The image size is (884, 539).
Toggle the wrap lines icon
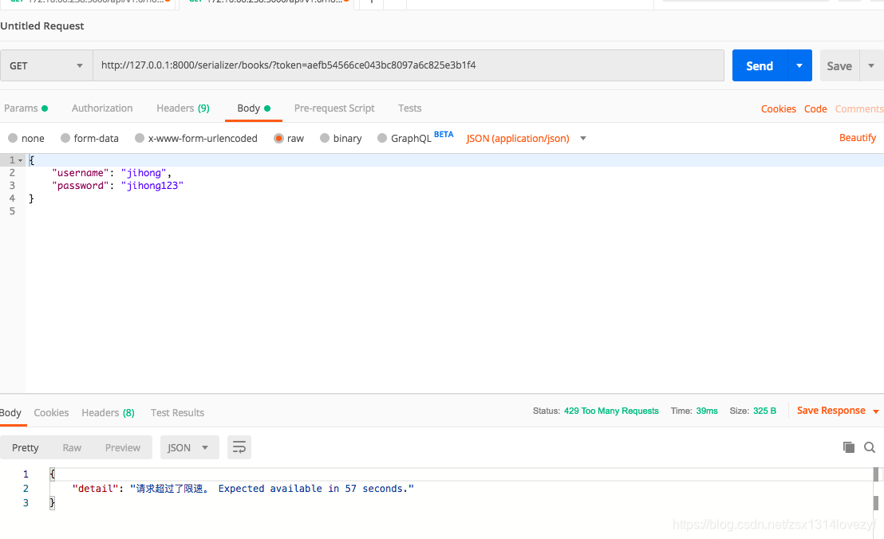(239, 448)
